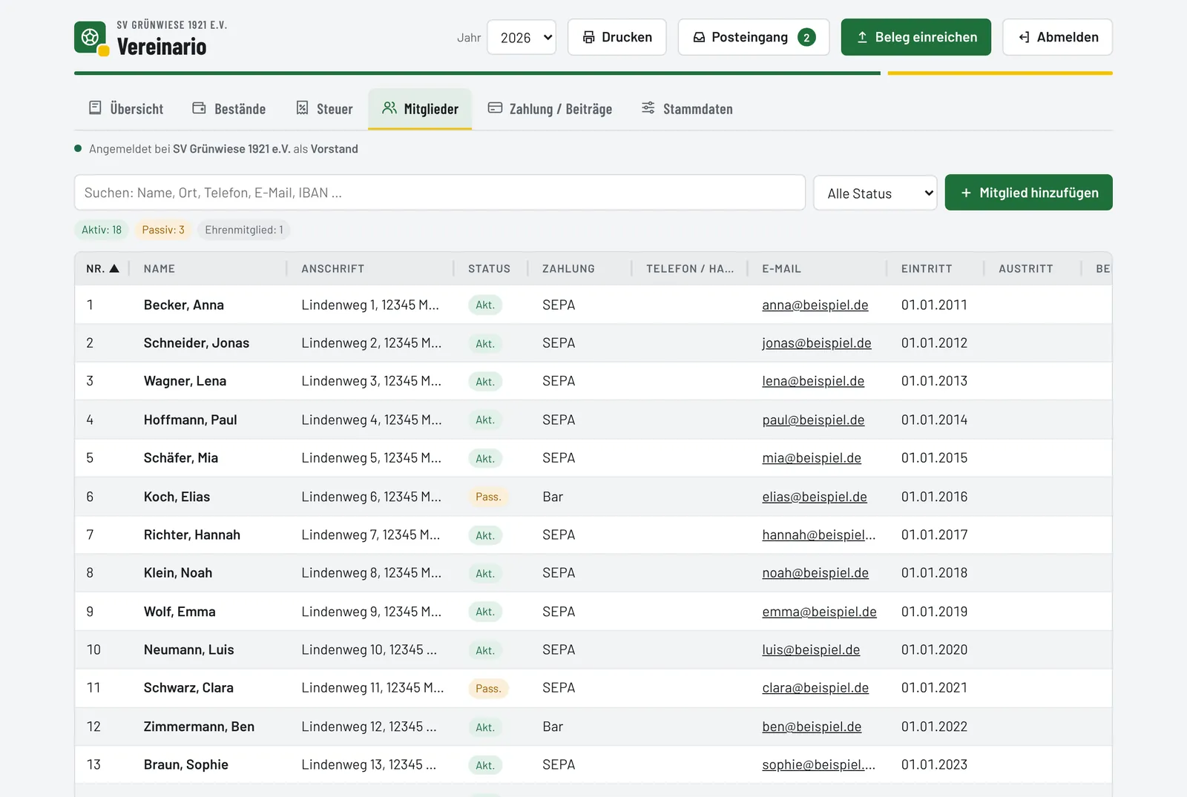The height and width of the screenshot is (797, 1187).
Task: Open email link anna@beispiel.de
Action: (x=815, y=305)
